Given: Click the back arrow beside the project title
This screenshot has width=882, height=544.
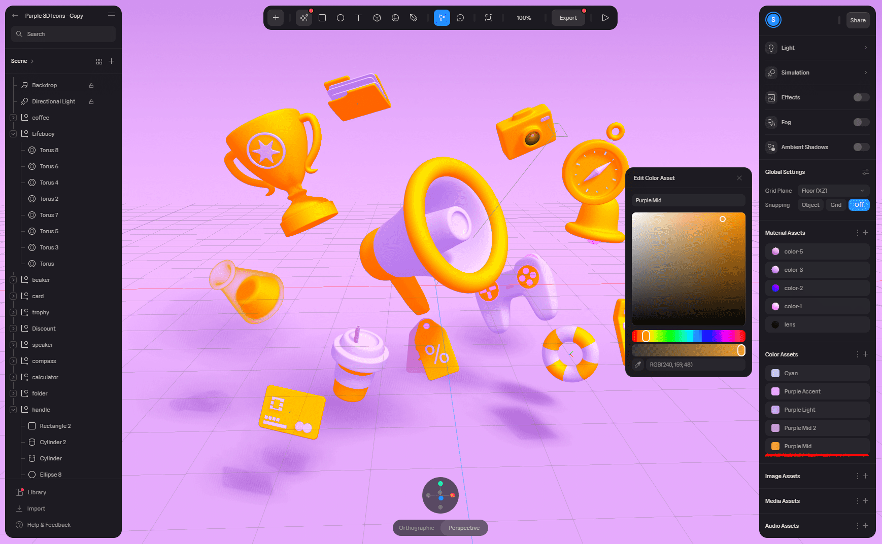Looking at the screenshot, I should (x=15, y=16).
